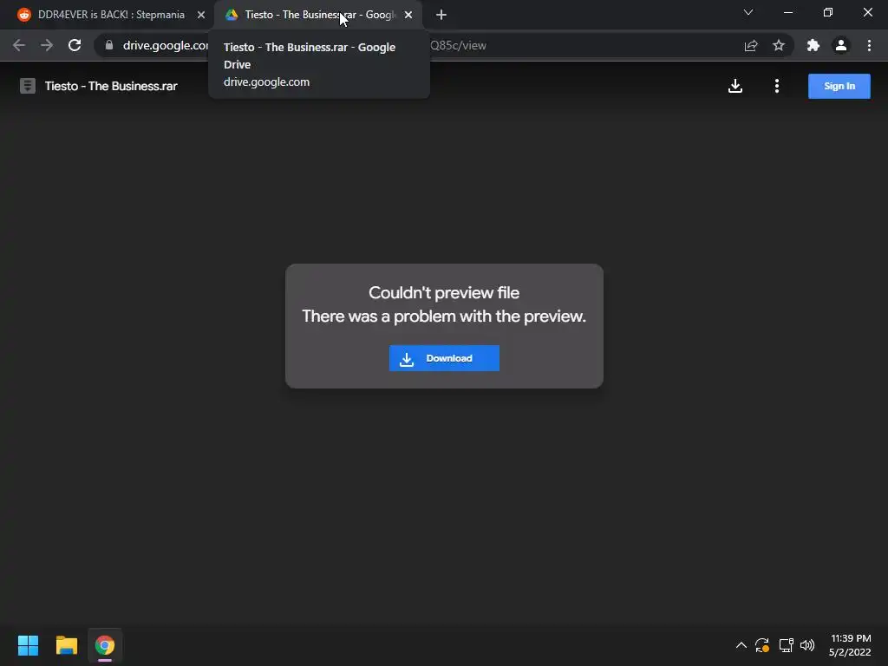The width and height of the screenshot is (888, 666).
Task: Click the file type icon beside Tiesto filename
Action: [x=27, y=86]
